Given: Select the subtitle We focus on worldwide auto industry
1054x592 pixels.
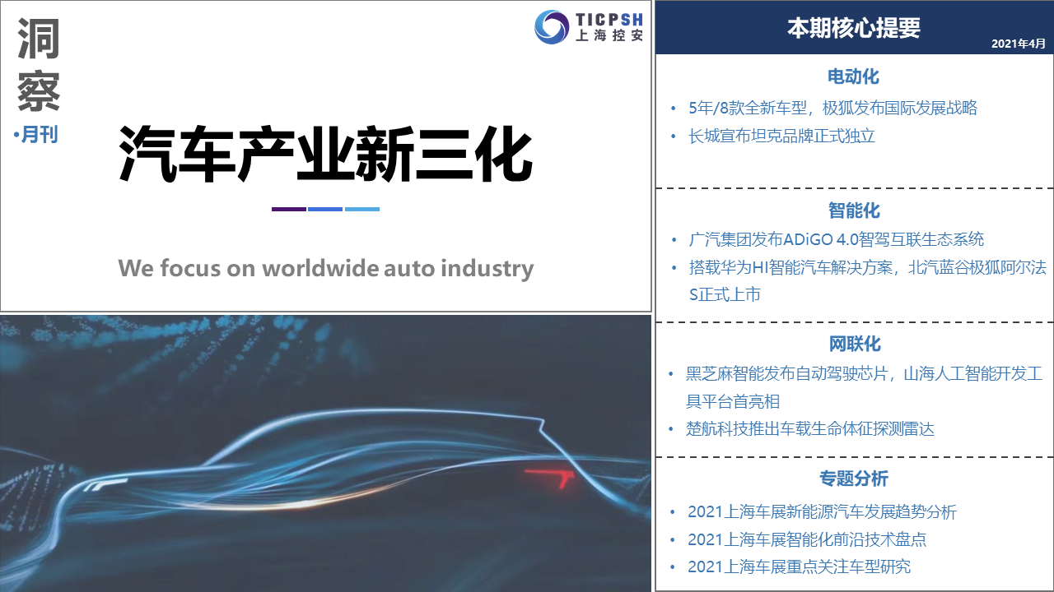Looking at the screenshot, I should pos(326,268).
